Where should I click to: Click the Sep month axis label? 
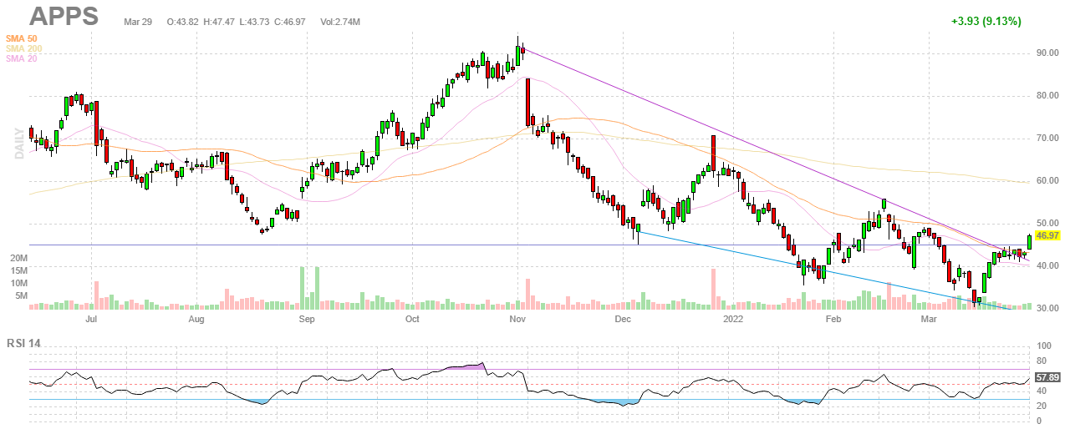pyautogui.click(x=306, y=319)
